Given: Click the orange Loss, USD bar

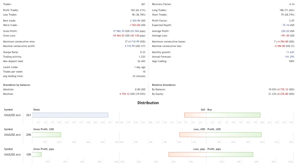Looking at the screenshot, I should click(193, 135).
